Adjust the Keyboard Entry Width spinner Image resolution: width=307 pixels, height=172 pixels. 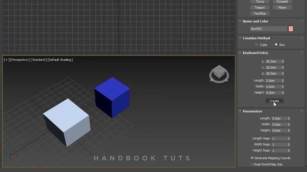pos(283,86)
